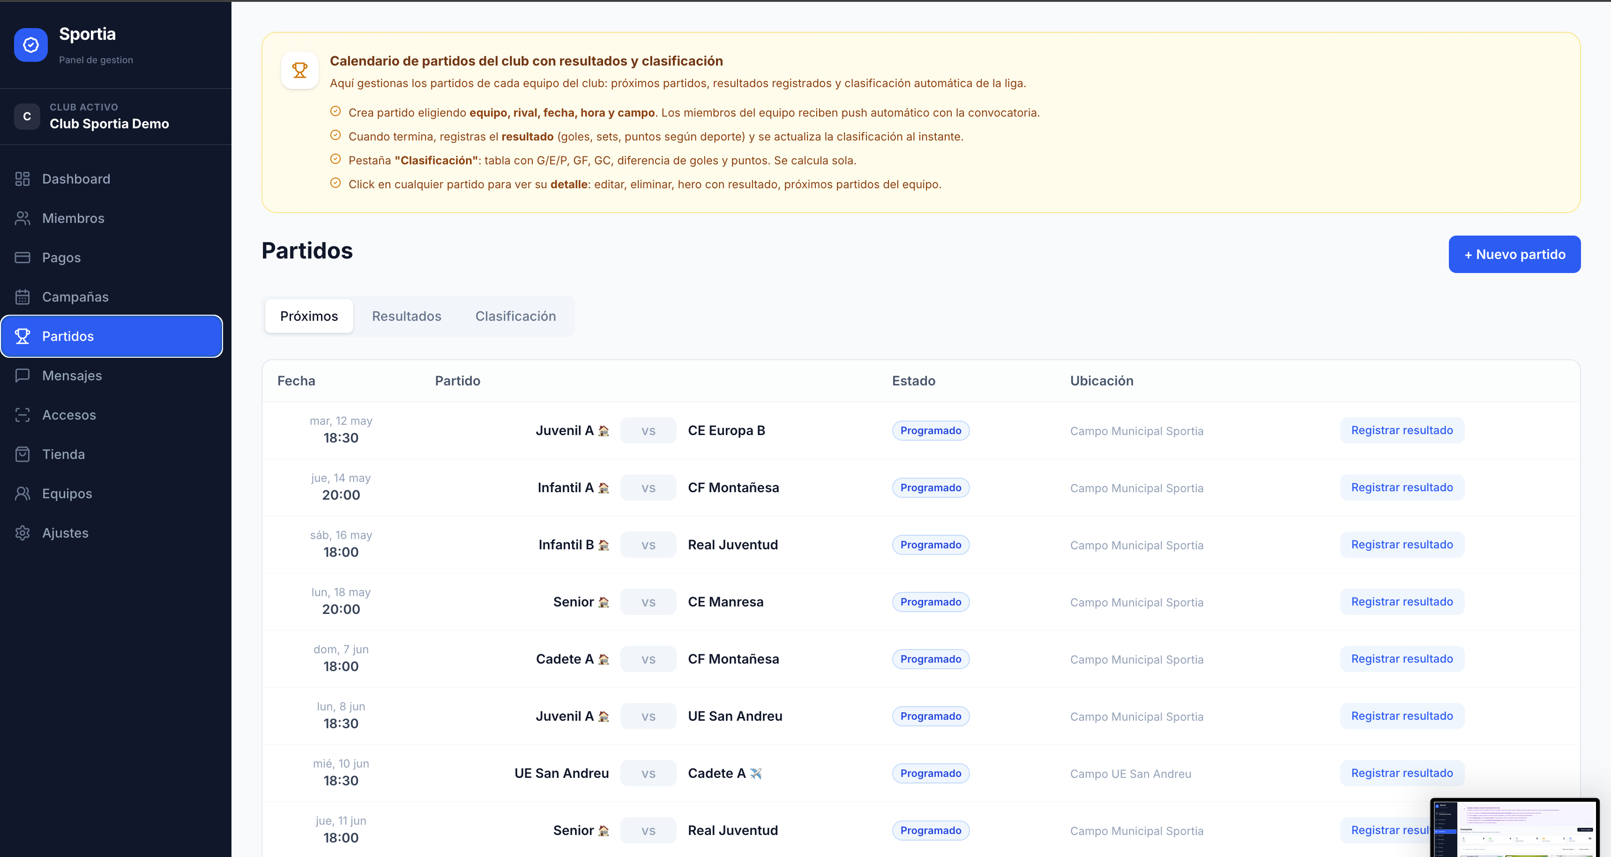The height and width of the screenshot is (857, 1611).
Task: Click home icon next to Juvenil A vs CE Europa B
Action: pyautogui.click(x=604, y=431)
